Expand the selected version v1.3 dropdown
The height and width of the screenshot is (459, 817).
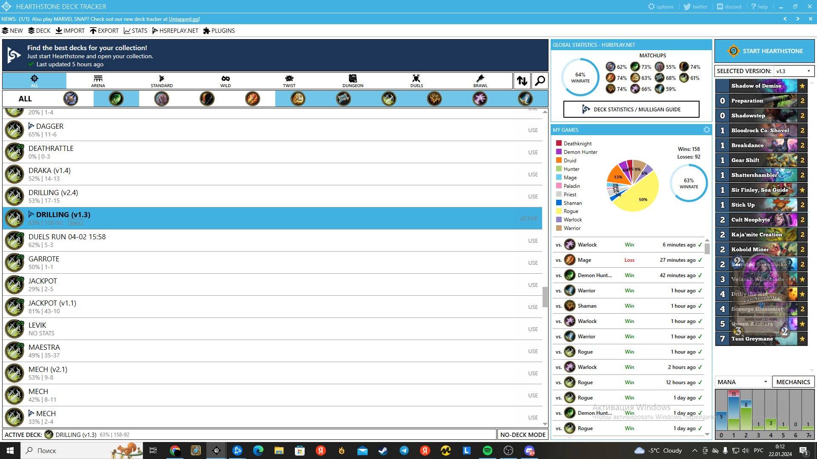794,71
